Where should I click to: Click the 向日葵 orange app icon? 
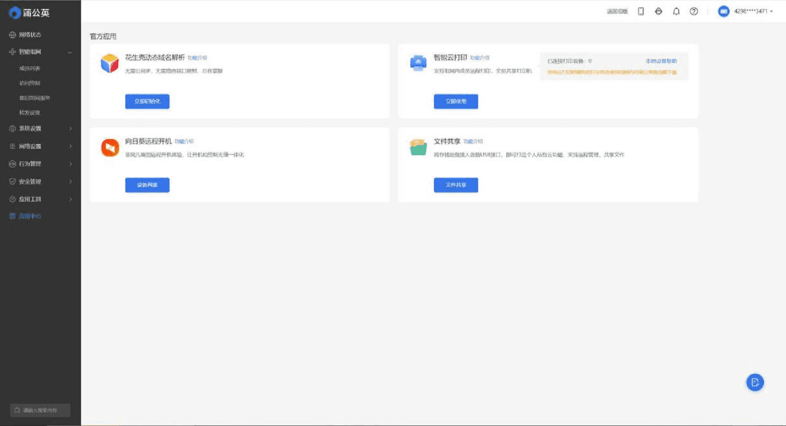[x=110, y=147]
